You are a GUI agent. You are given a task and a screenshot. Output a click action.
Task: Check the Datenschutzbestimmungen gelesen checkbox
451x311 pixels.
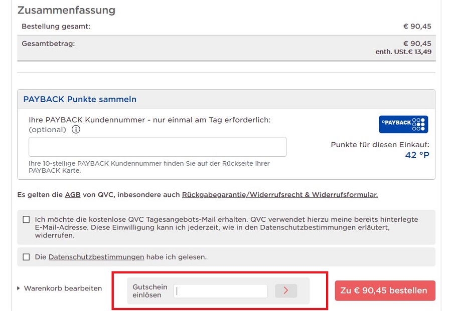point(26,257)
